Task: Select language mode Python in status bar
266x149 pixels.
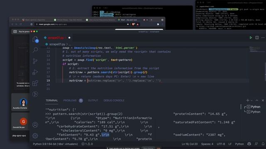Action: tap(239, 144)
